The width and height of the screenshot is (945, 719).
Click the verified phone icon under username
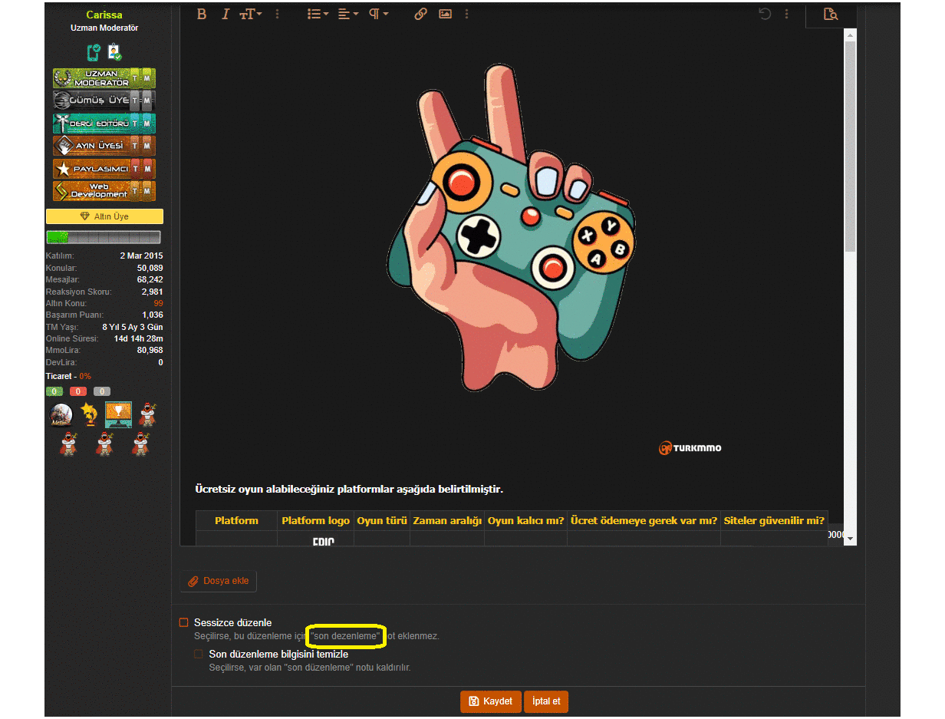94,53
